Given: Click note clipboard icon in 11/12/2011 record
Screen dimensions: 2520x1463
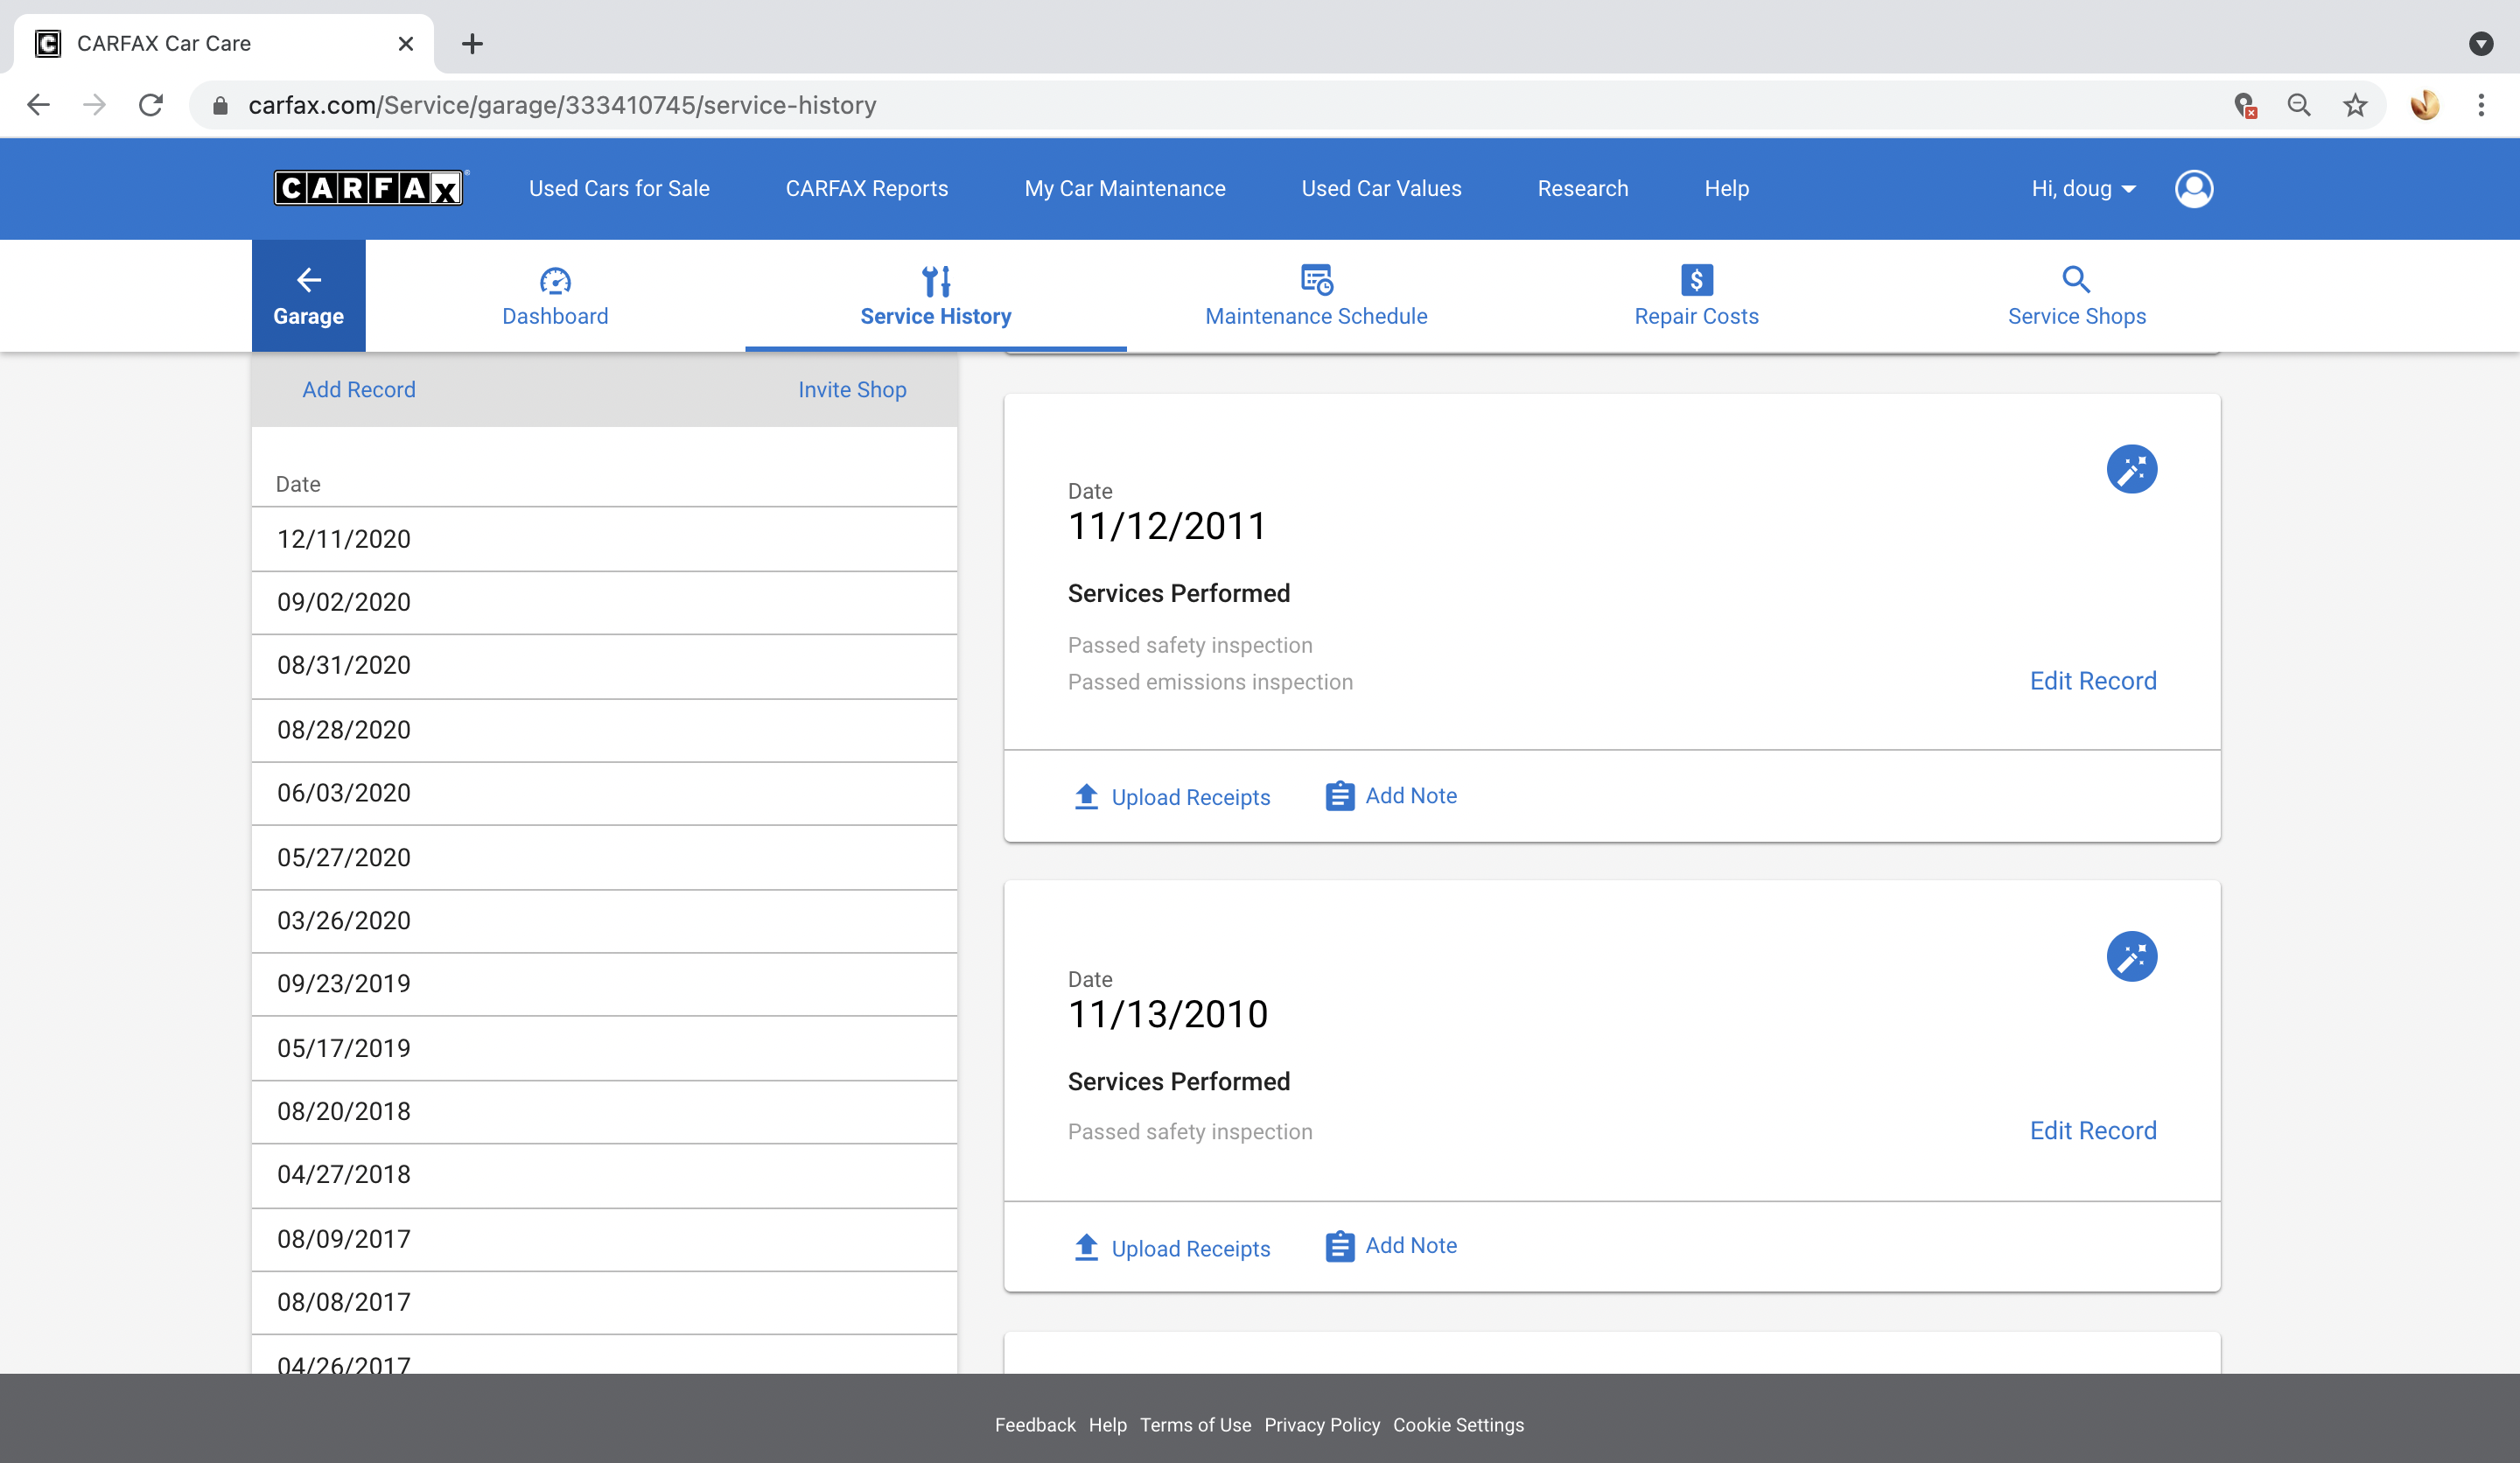Looking at the screenshot, I should coord(1339,796).
